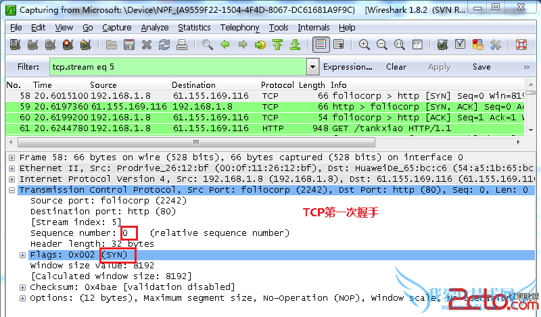Reset zoom to normal size icon
The height and width of the screenshot is (317, 541).
(x=400, y=45)
